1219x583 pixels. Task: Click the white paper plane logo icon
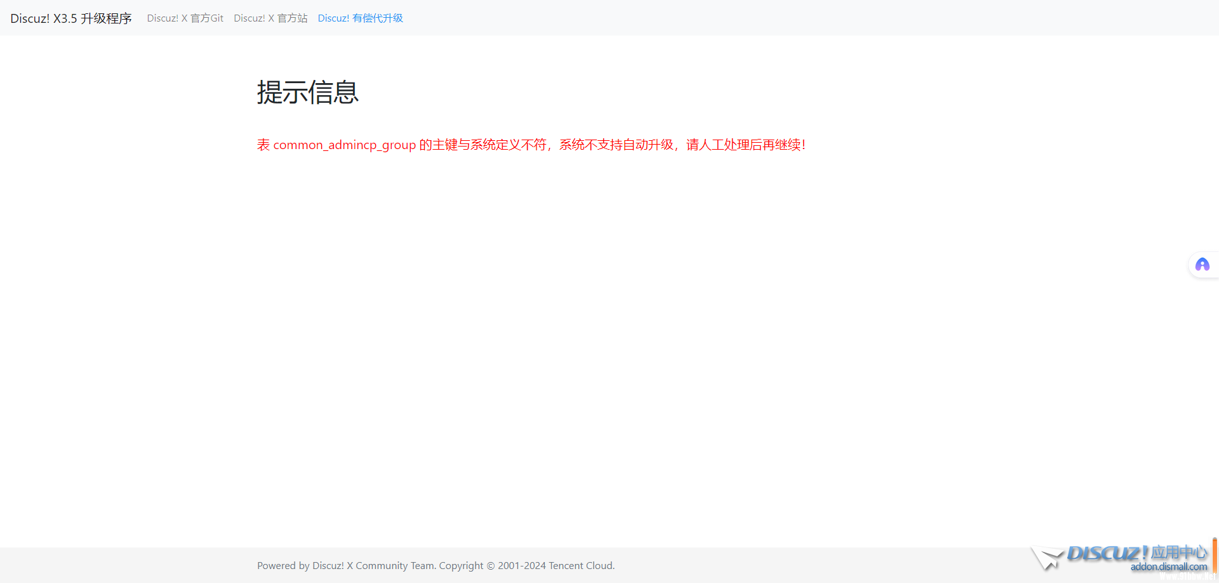(1046, 558)
